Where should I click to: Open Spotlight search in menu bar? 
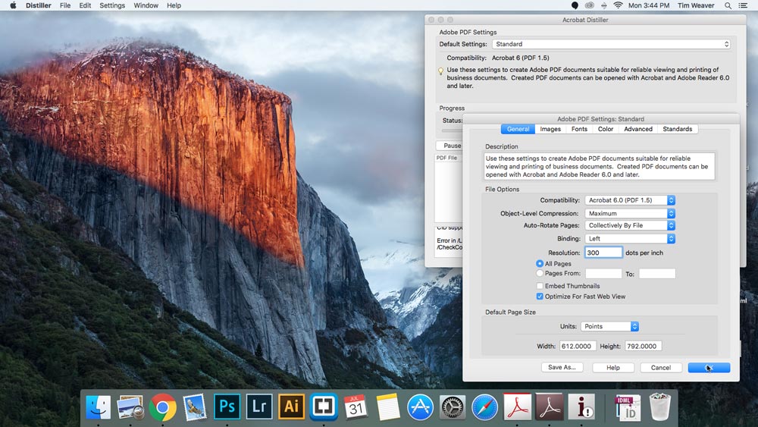(x=728, y=5)
